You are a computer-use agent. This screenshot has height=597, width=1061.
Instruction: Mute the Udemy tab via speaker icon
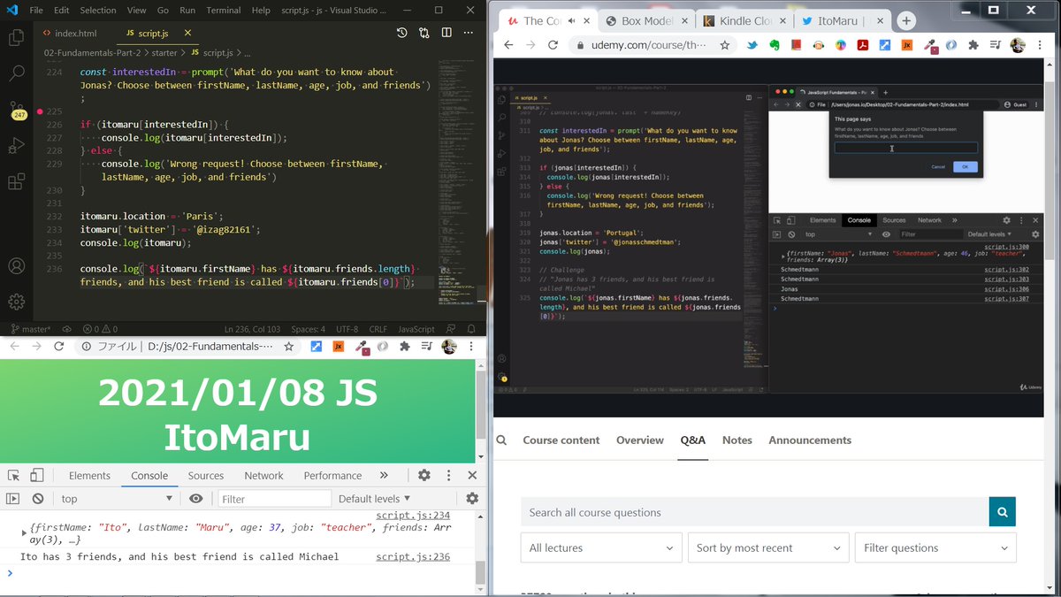point(572,20)
